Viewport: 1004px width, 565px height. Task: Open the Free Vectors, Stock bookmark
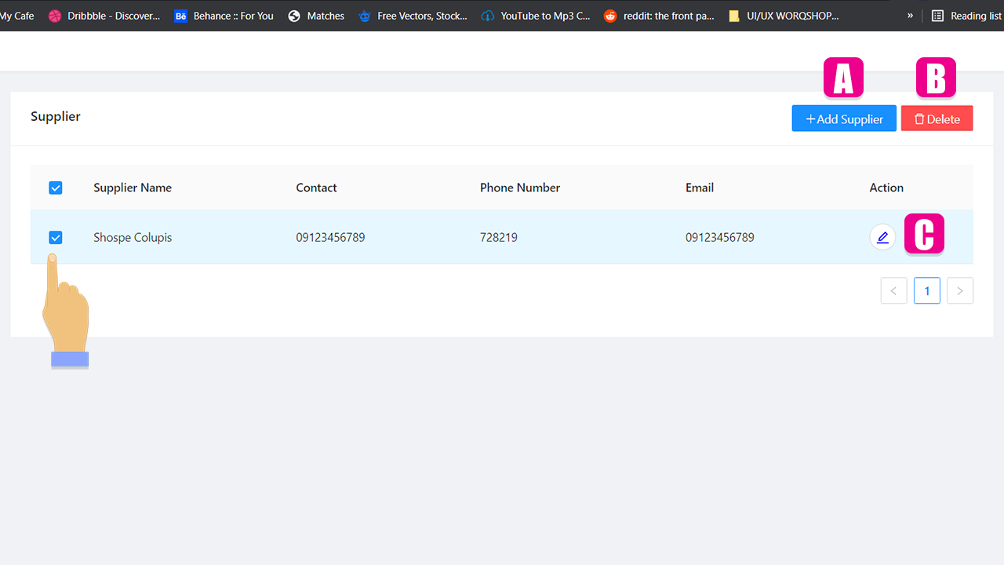click(x=413, y=16)
